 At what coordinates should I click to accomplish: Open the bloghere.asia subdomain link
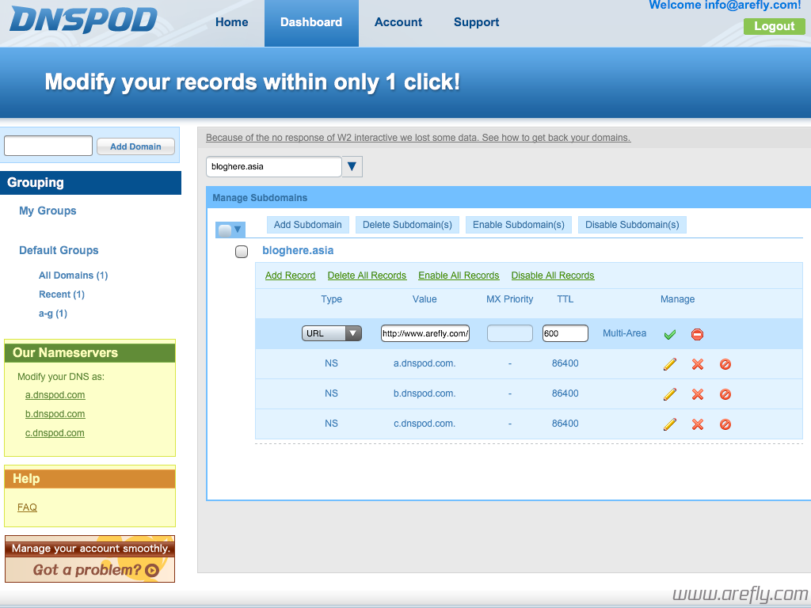(298, 251)
